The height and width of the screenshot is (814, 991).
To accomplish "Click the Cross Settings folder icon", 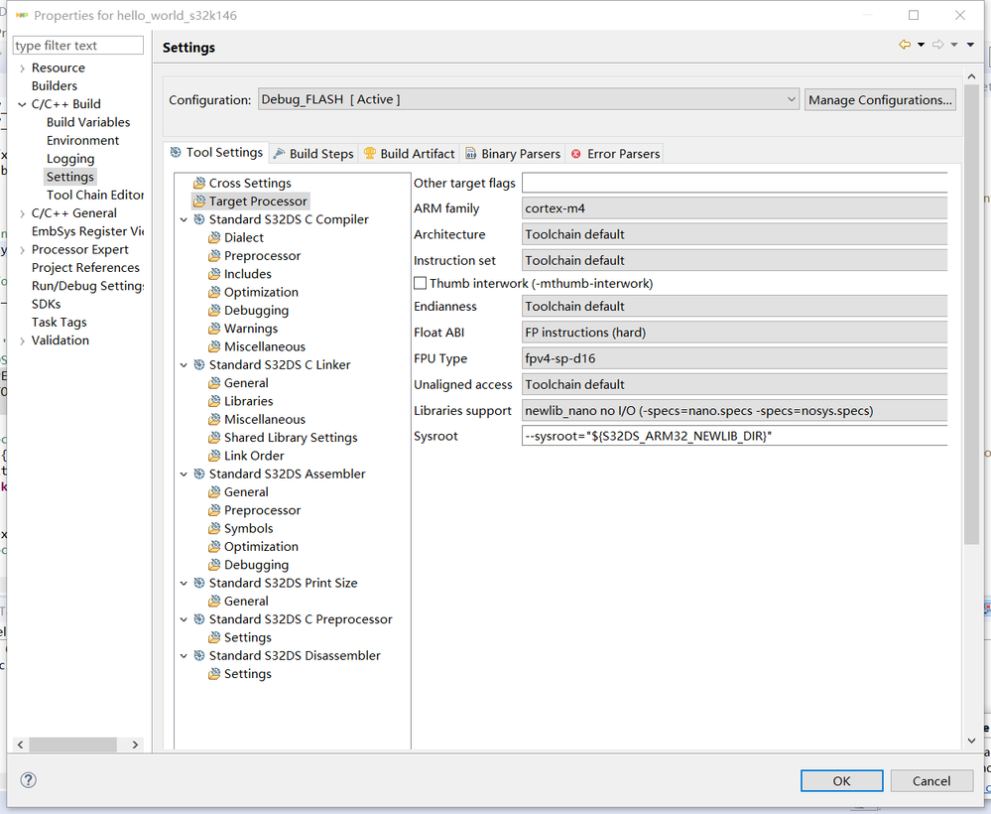I will 199,184.
